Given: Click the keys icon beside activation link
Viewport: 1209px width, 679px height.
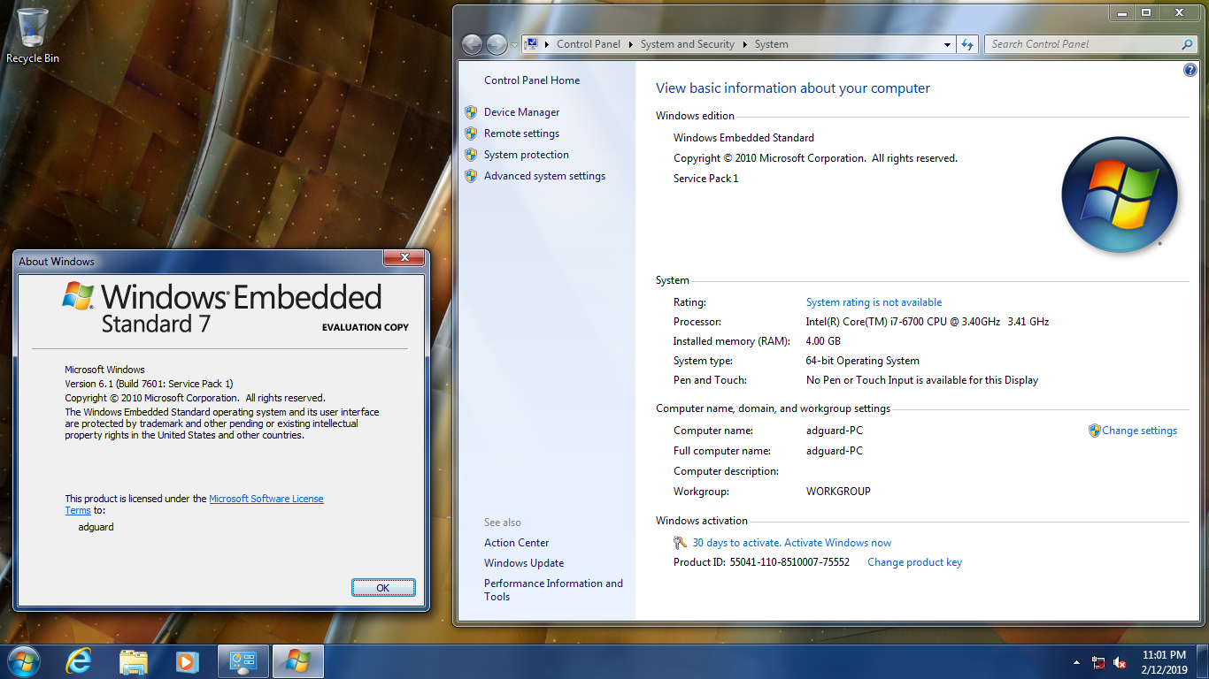Looking at the screenshot, I should (680, 543).
